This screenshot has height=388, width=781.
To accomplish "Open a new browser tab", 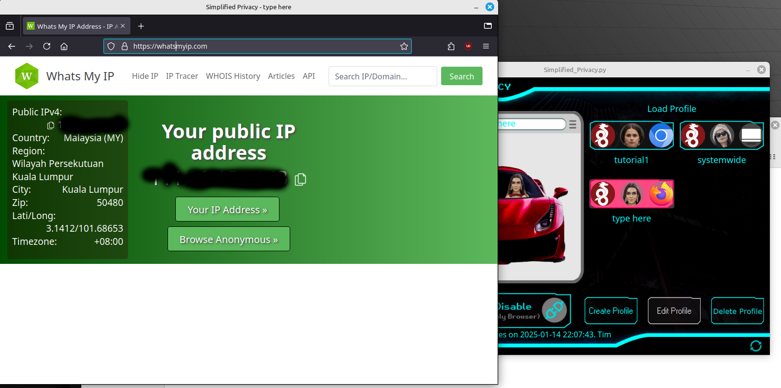I will [x=141, y=26].
